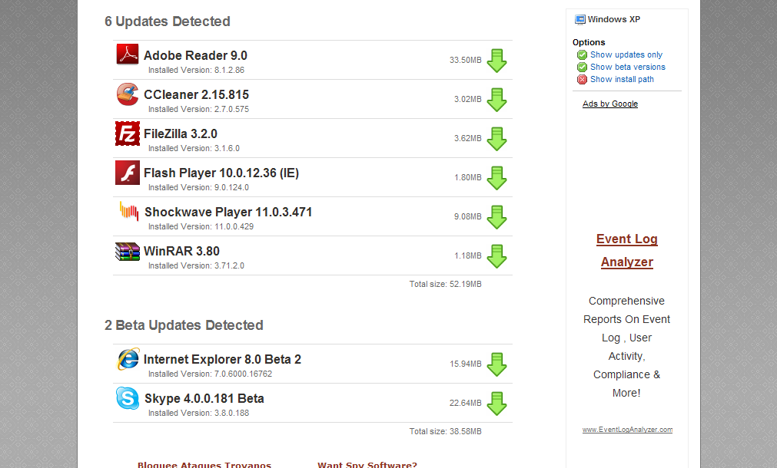Toggle Show beta versions check icon

coord(583,68)
